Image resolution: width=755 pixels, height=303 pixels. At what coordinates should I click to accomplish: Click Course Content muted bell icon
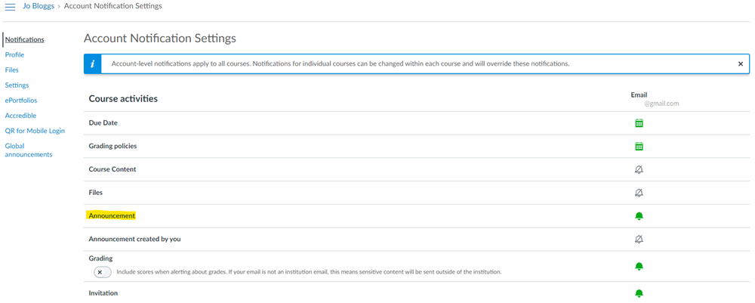(639, 170)
